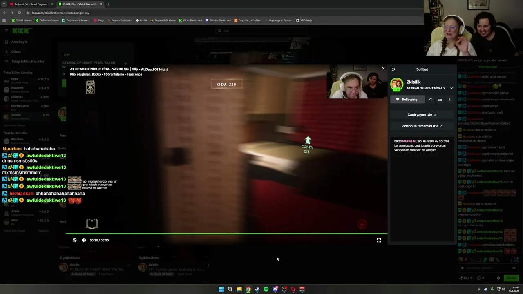This screenshot has height=294, width=523.
Task: Open Windows taskbar search
Action: [x=230, y=289]
